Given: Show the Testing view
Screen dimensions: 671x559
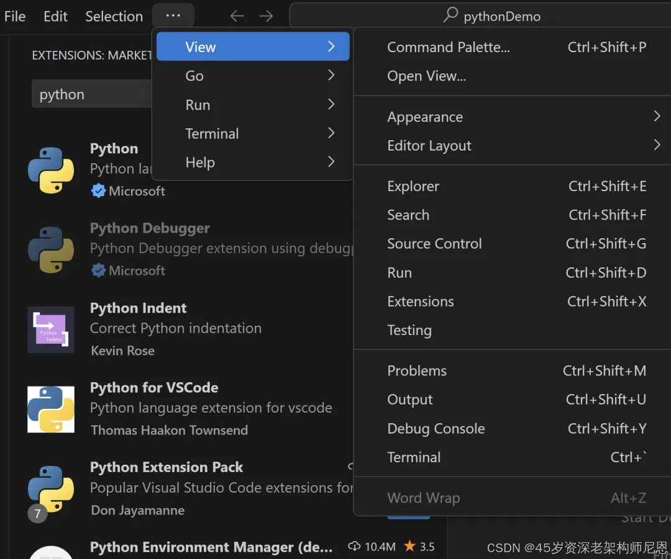Looking at the screenshot, I should (x=514, y=330).
